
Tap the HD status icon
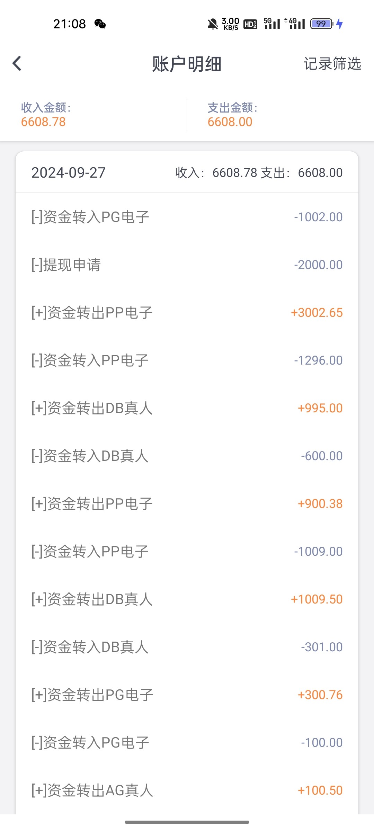[x=250, y=24]
